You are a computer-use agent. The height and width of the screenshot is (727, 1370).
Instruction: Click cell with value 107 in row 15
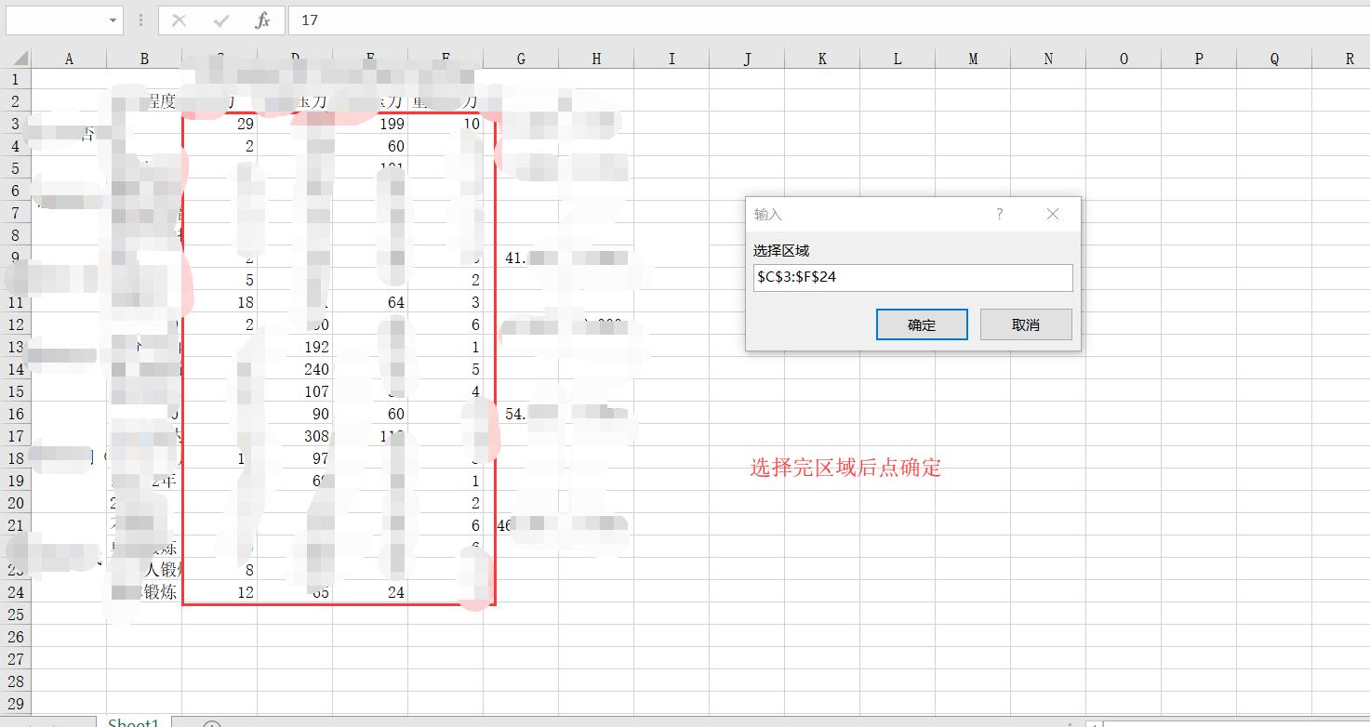coord(295,391)
